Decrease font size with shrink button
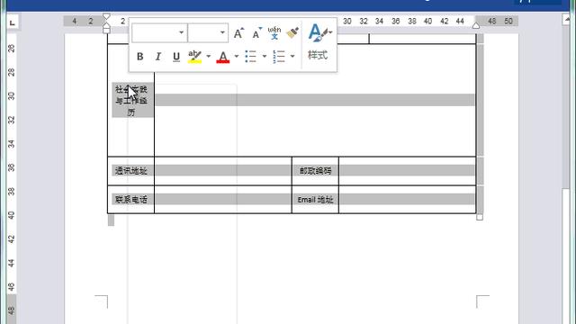576x324 pixels. pos(256,33)
